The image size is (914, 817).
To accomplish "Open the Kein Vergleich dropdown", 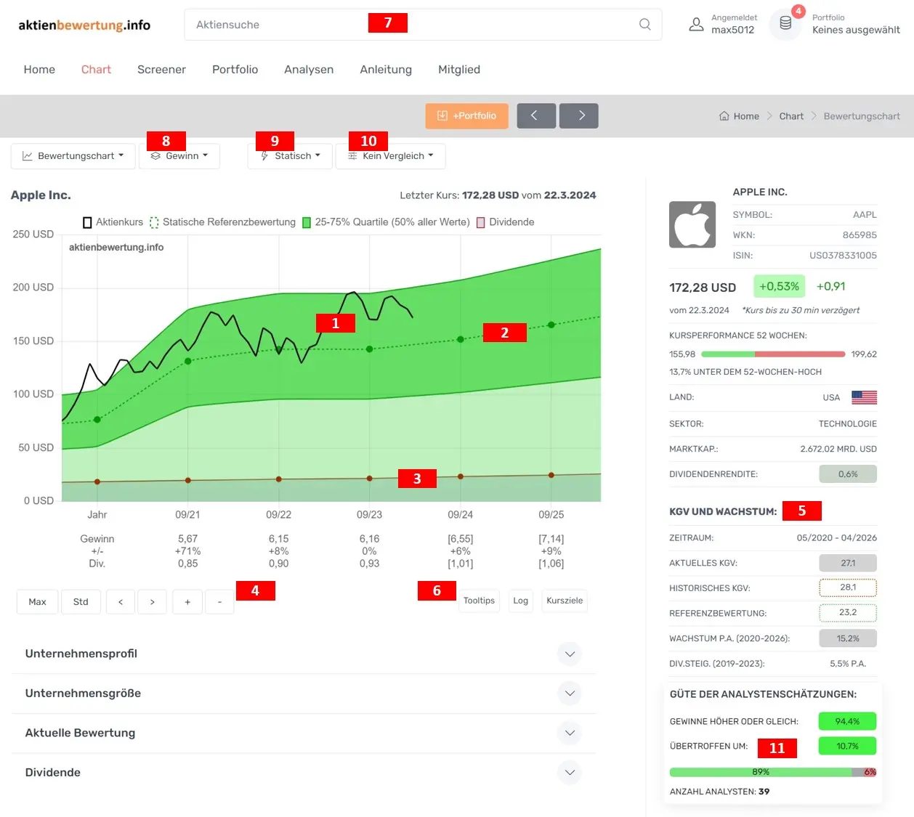I will click(x=391, y=156).
